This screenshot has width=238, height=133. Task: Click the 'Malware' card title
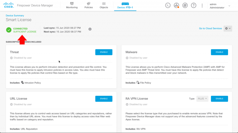click(131, 52)
